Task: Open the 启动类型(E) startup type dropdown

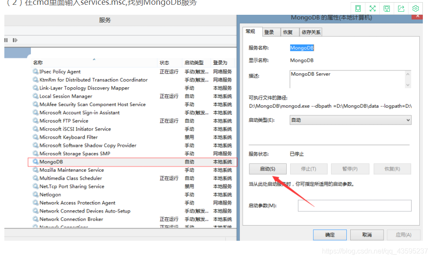Action: tap(351, 120)
